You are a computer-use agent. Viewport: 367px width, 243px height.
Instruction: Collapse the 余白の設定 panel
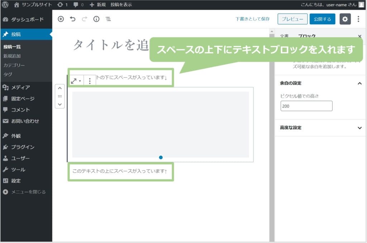point(359,83)
